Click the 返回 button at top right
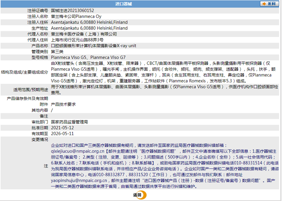Viewport: 282px width, 201px height. click(269, 4)
